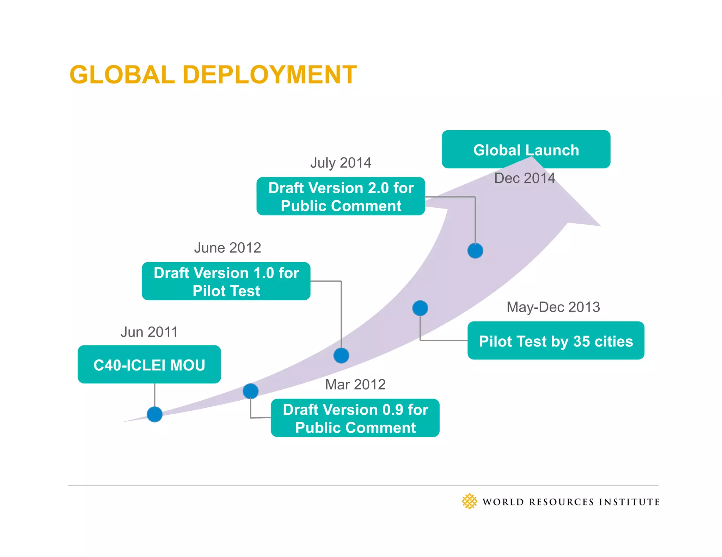
Task: Click the World Resources Institute text
Action: pos(570,502)
